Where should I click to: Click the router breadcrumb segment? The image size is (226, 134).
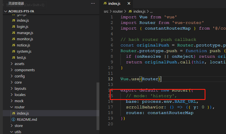(x=118, y=12)
